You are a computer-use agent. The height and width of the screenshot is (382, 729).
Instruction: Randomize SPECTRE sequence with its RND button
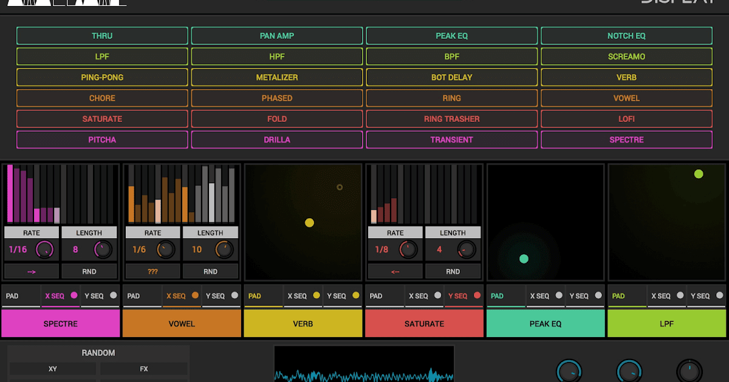coord(89,271)
